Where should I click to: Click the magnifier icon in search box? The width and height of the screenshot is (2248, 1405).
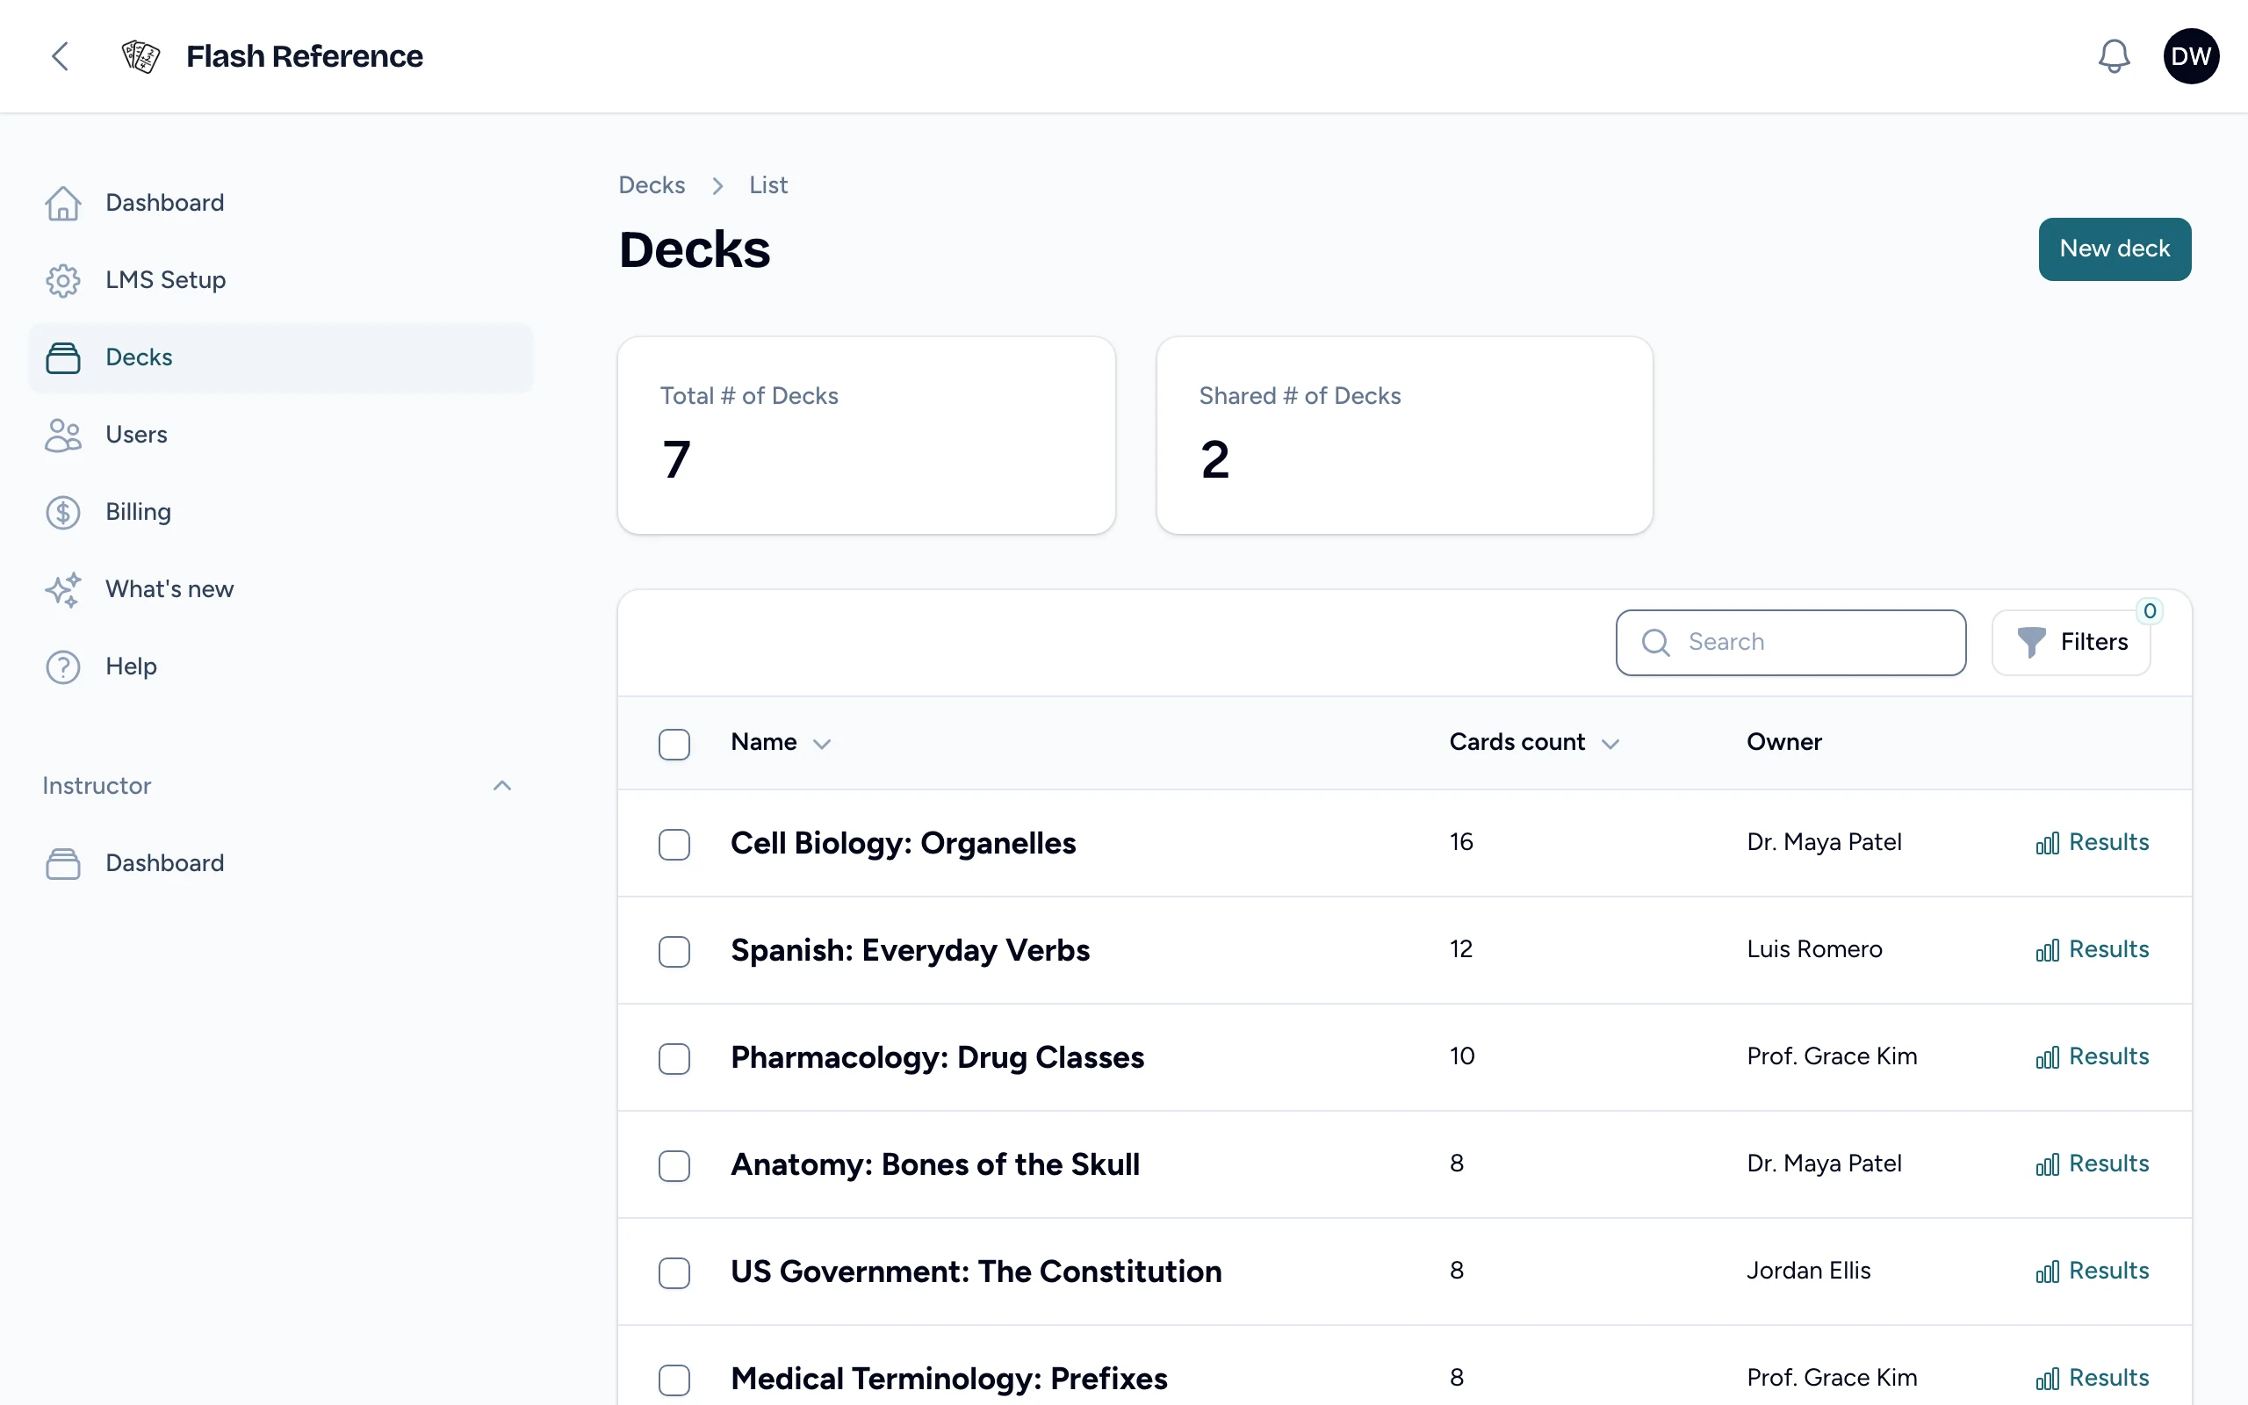click(x=1655, y=642)
